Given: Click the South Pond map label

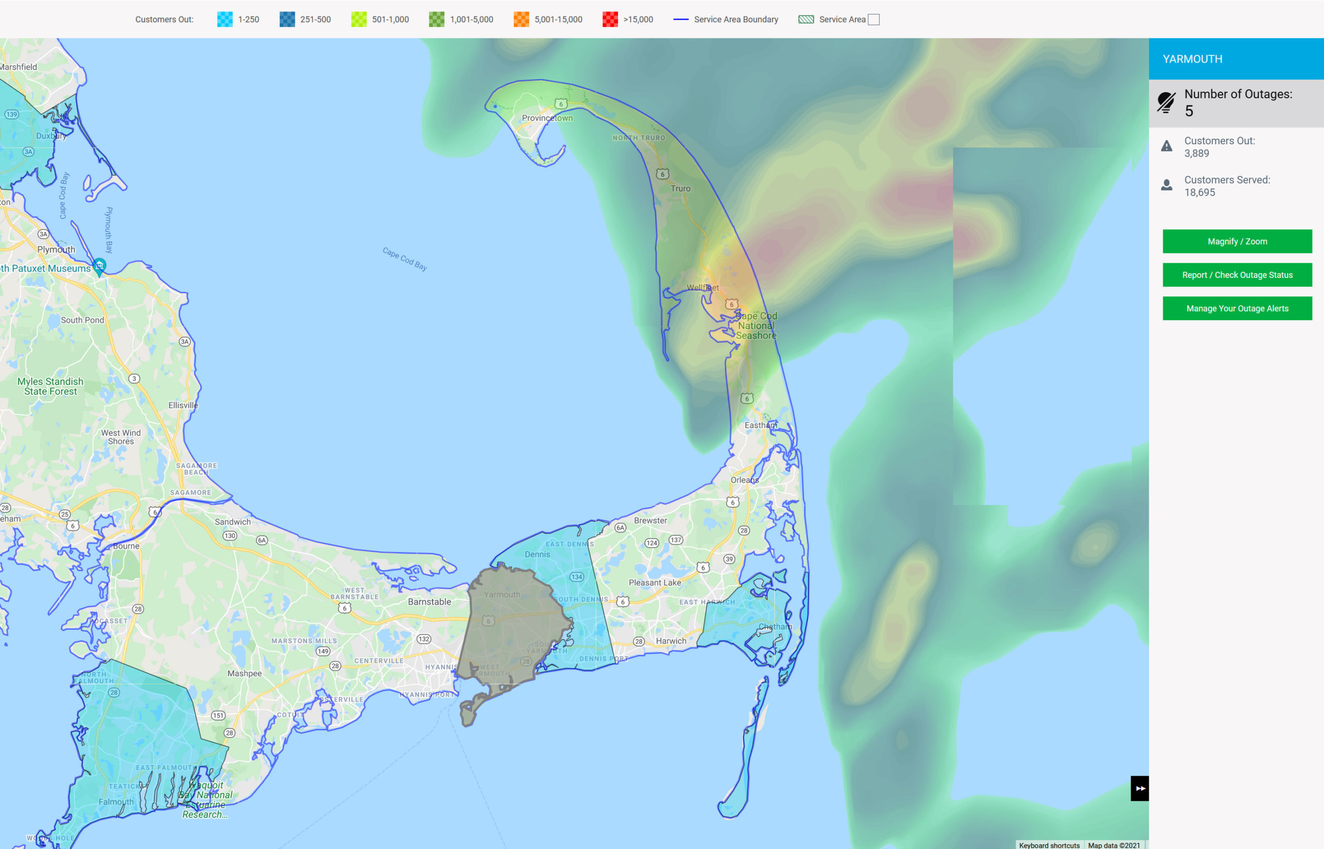Looking at the screenshot, I should click(x=82, y=320).
